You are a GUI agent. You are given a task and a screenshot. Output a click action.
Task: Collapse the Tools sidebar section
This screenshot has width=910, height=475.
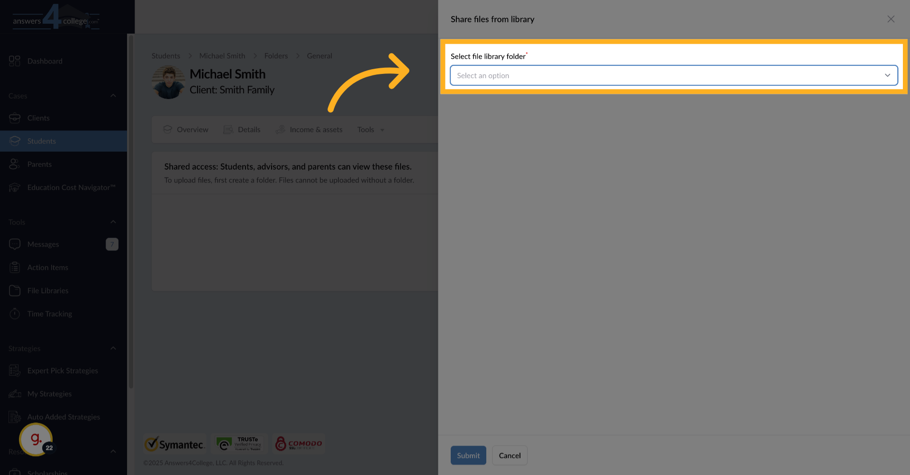click(113, 222)
